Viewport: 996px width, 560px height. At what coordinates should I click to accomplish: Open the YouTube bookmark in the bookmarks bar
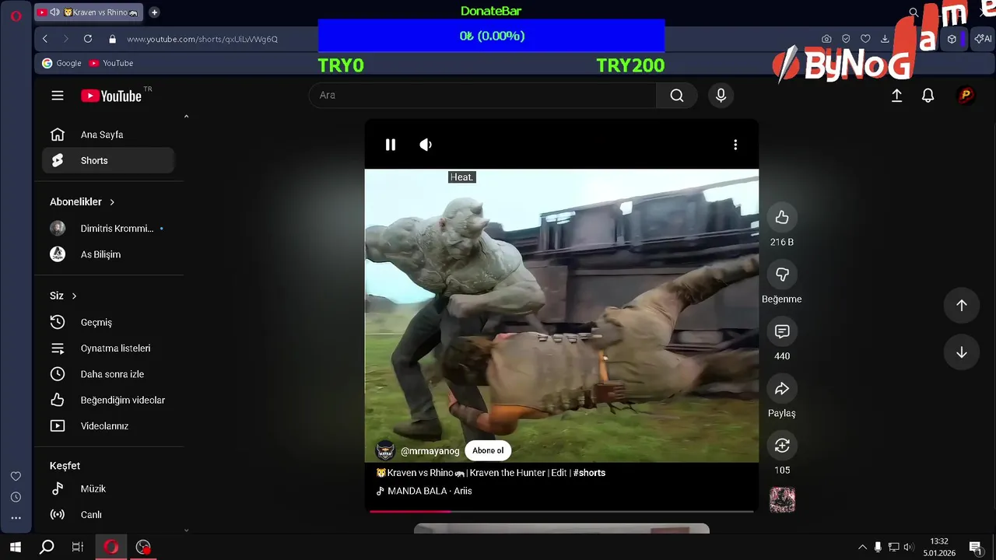pyautogui.click(x=111, y=63)
